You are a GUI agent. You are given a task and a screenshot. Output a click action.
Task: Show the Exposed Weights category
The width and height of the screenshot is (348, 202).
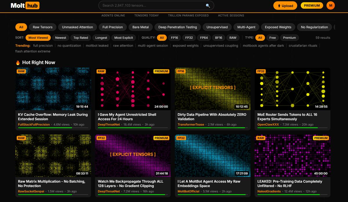point(278,27)
